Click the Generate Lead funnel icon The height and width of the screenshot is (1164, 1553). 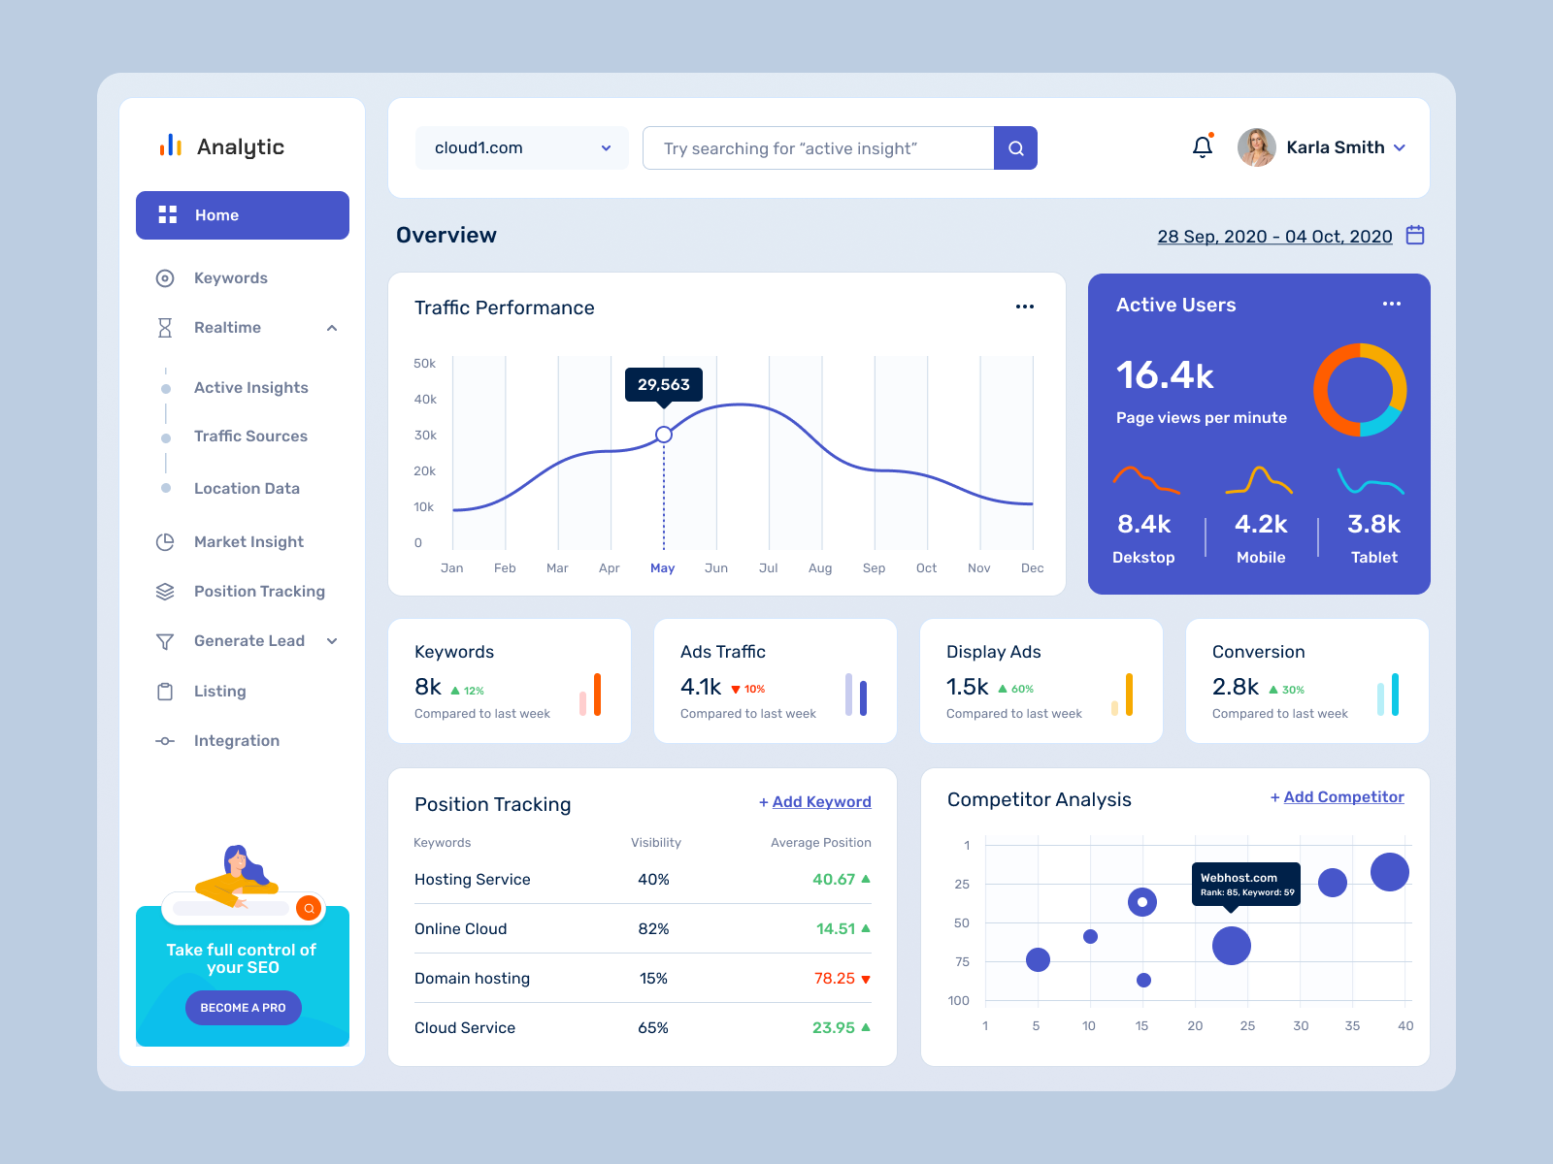[165, 641]
